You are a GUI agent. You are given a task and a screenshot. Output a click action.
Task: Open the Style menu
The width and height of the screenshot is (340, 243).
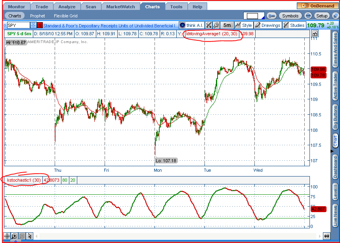point(243,25)
